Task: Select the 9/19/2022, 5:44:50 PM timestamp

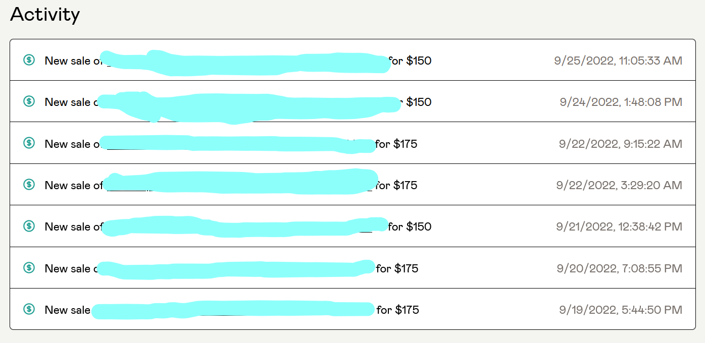Action: 621,310
